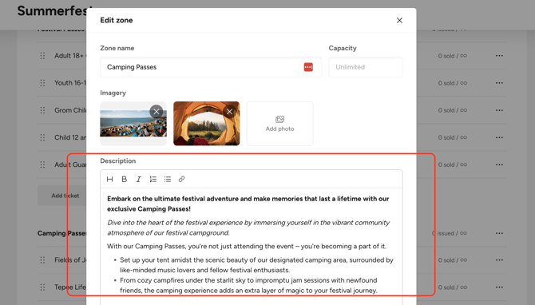Click the bold intro paragraph in description
This screenshot has height=305, width=535.
[x=248, y=204]
